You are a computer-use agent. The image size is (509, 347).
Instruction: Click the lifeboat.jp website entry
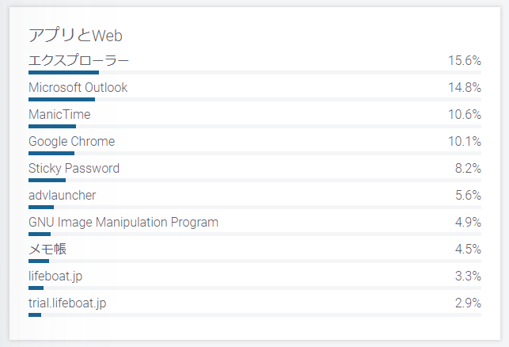(x=55, y=276)
